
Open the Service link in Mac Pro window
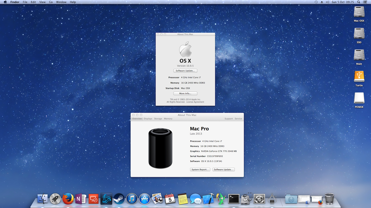tap(238, 119)
